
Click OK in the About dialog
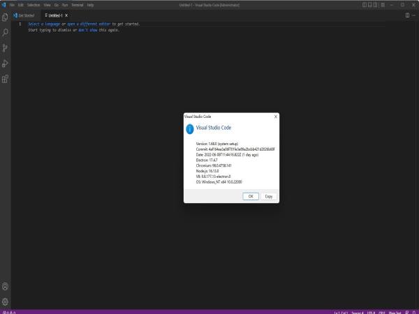[251, 196]
